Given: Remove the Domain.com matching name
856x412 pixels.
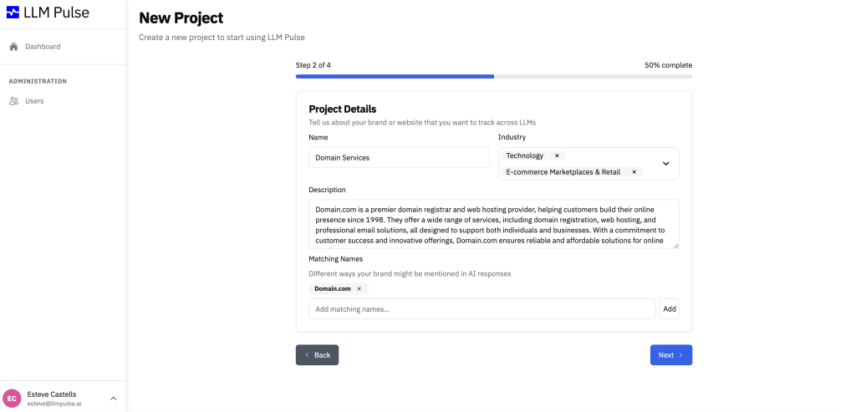Looking at the screenshot, I should point(359,288).
